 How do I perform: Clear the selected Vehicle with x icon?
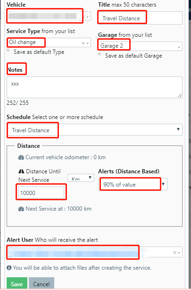[84, 17]
